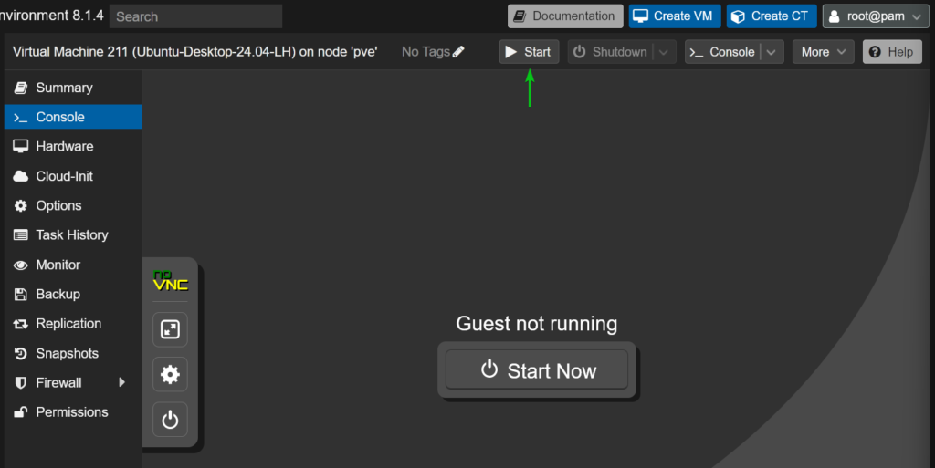This screenshot has height=468, width=935.
Task: Click the Task History list icon
Action: pos(20,235)
